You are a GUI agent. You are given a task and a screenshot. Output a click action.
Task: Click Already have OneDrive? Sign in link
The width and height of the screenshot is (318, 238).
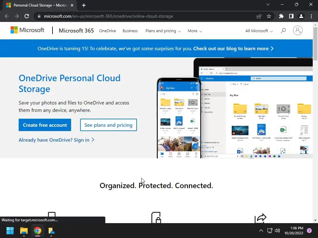57,140
